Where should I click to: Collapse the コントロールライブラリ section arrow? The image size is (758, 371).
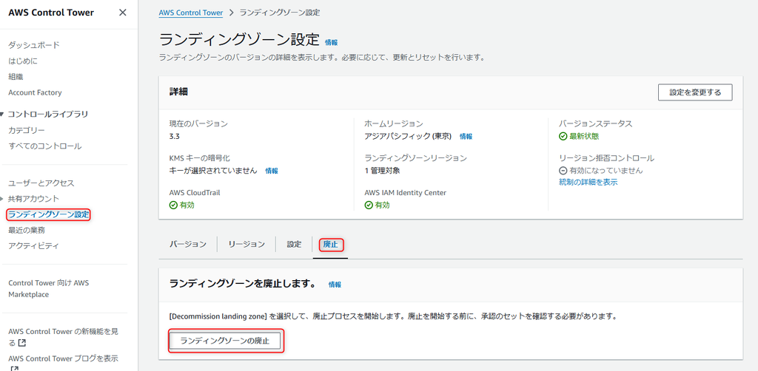pos(3,115)
